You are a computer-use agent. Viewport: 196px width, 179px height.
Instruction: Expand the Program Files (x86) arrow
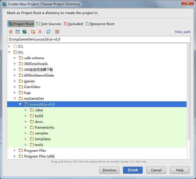(15, 156)
